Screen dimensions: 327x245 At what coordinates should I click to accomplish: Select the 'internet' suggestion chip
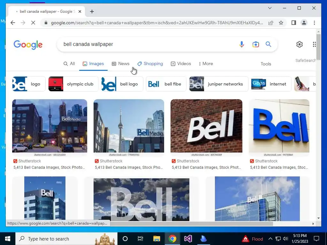tap(271, 84)
